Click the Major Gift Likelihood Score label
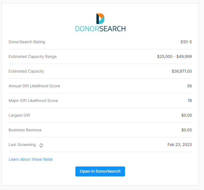This screenshot has width=204, height=190. (33, 101)
